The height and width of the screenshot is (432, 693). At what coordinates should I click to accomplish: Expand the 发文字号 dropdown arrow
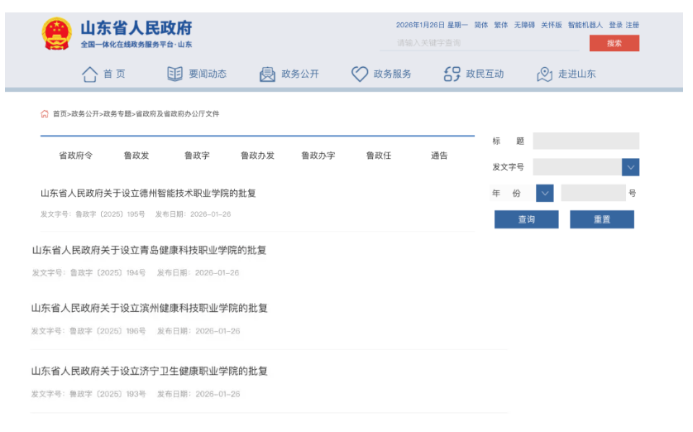tap(630, 167)
